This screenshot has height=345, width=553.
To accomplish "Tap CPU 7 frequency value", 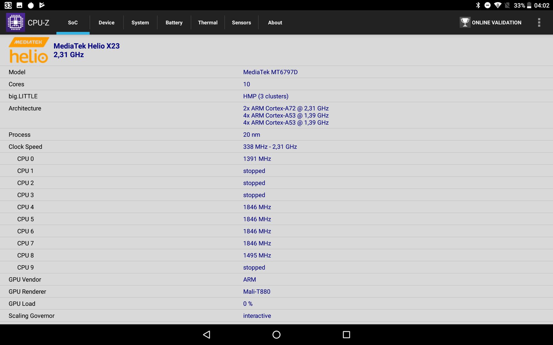I will (x=257, y=244).
